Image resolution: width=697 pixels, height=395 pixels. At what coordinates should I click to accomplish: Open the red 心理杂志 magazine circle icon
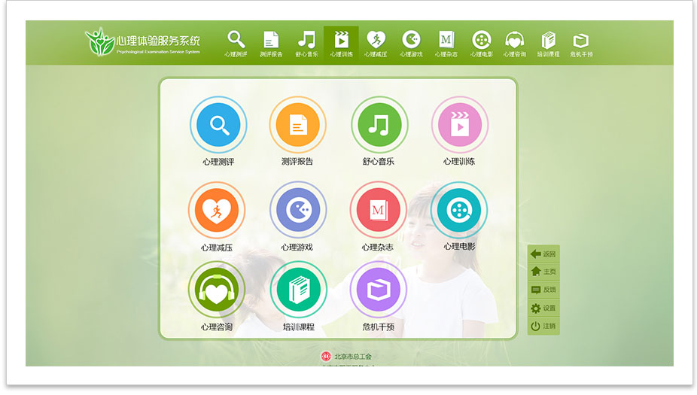(x=378, y=211)
